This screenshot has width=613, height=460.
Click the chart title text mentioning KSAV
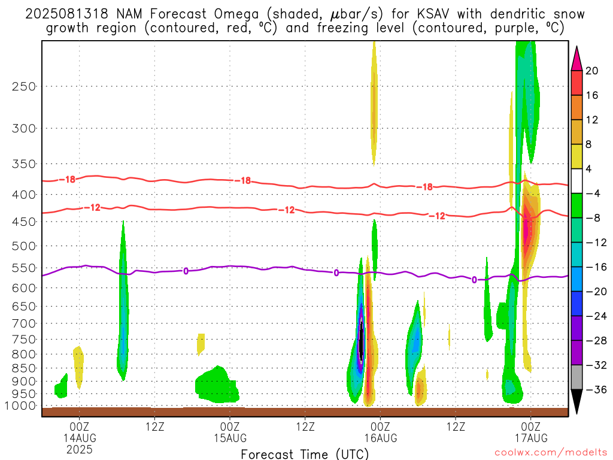click(x=305, y=21)
